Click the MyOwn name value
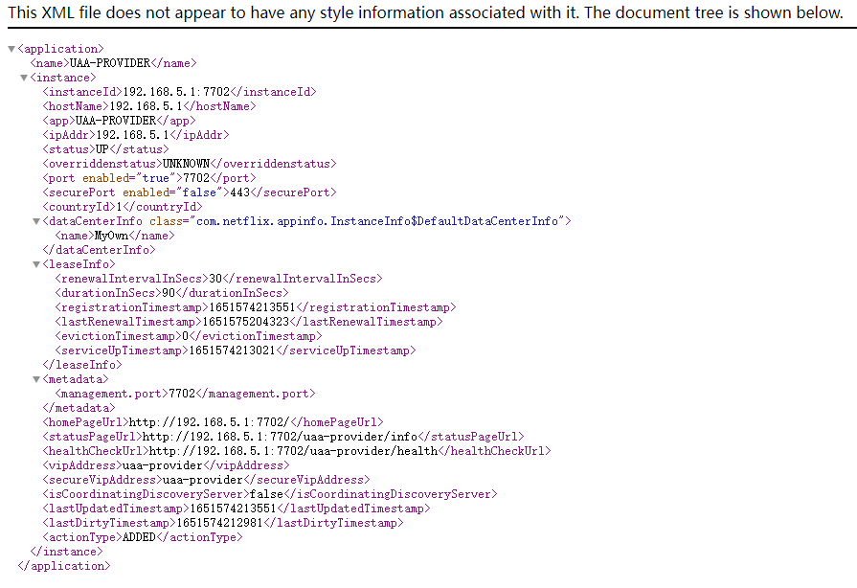This screenshot has height=588, width=857. [x=111, y=236]
